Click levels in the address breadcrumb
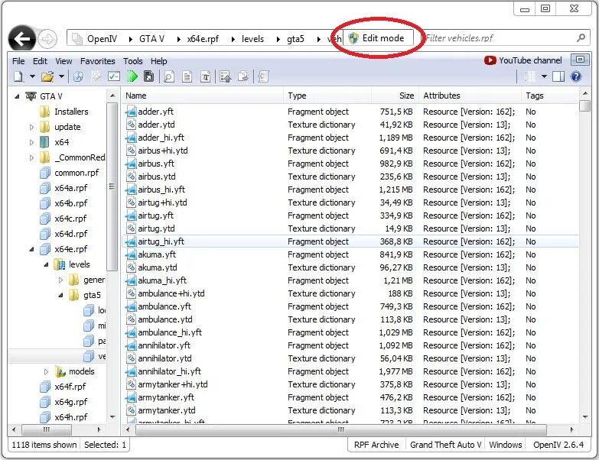Screen dimensions: 599x460 (x=252, y=39)
